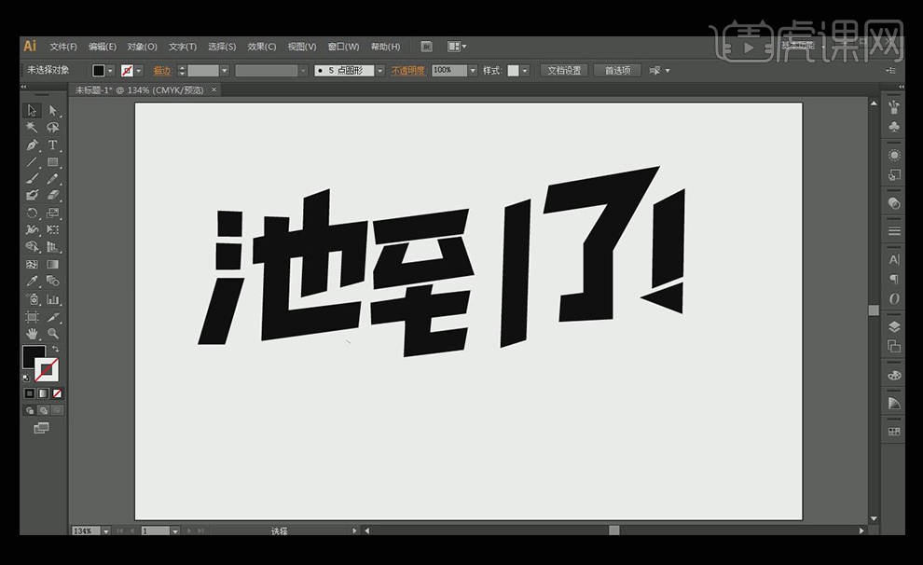Choose the Eraser tool
The height and width of the screenshot is (565, 923).
point(53,195)
